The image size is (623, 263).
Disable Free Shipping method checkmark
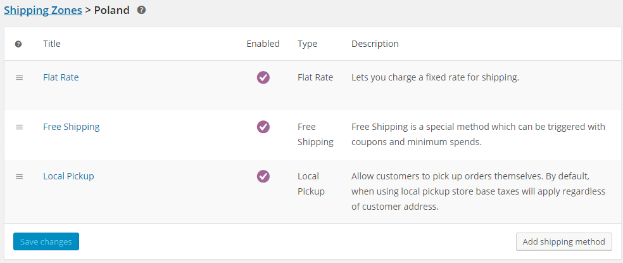coord(263,127)
